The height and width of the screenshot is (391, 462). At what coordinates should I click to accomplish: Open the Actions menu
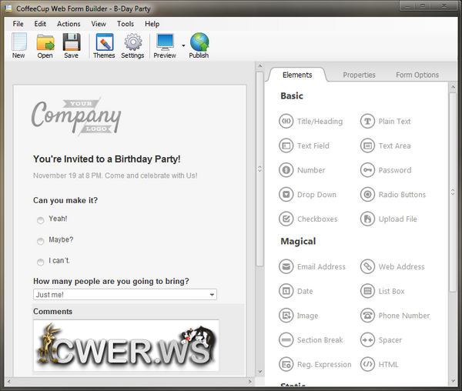point(69,24)
